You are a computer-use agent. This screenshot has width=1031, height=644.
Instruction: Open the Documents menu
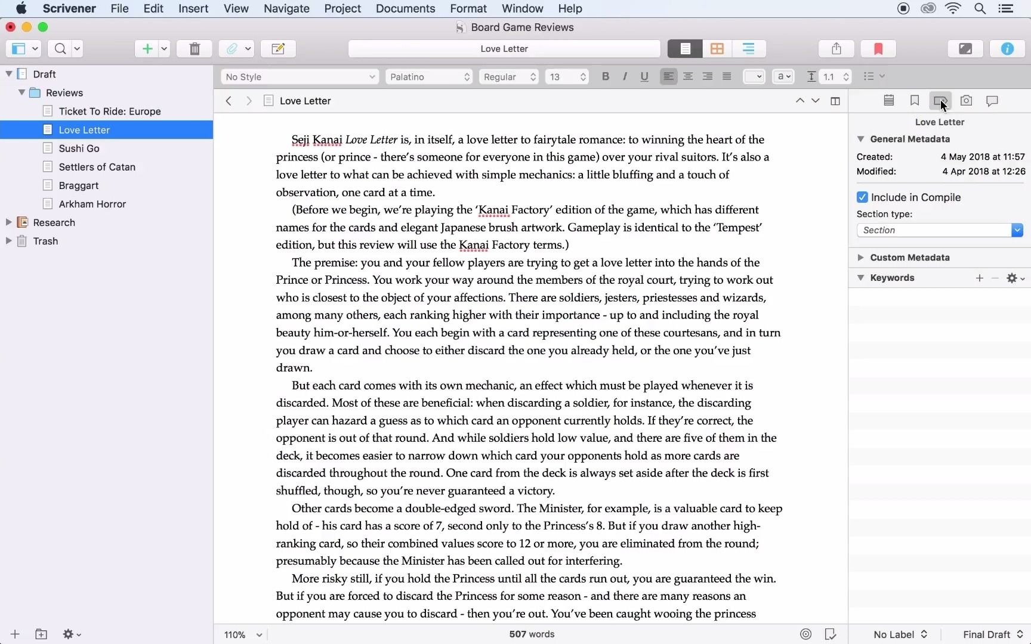click(x=405, y=8)
